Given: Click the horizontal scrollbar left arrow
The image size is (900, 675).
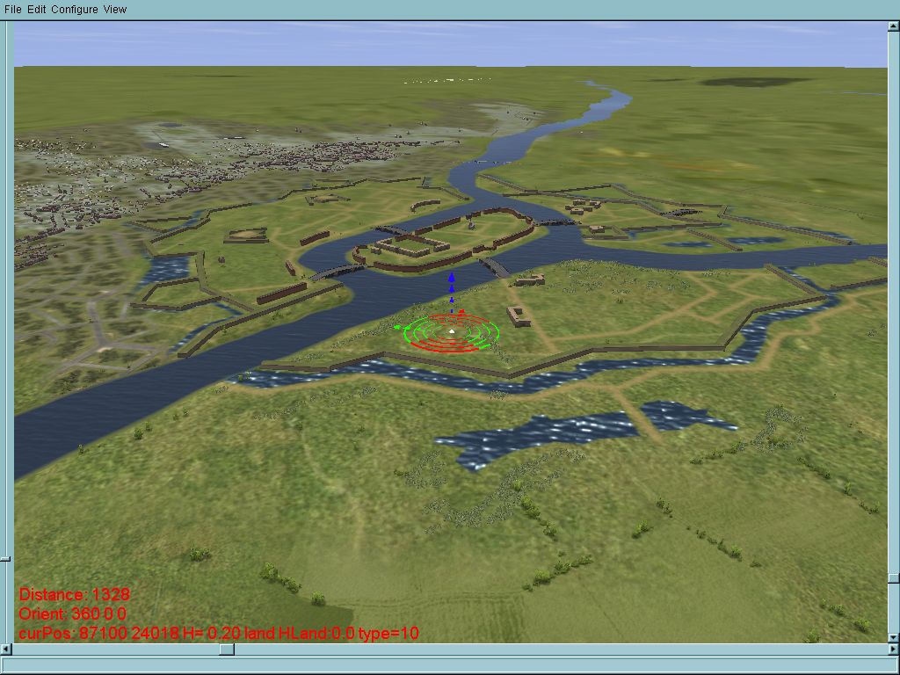Looking at the screenshot, I should (6, 650).
